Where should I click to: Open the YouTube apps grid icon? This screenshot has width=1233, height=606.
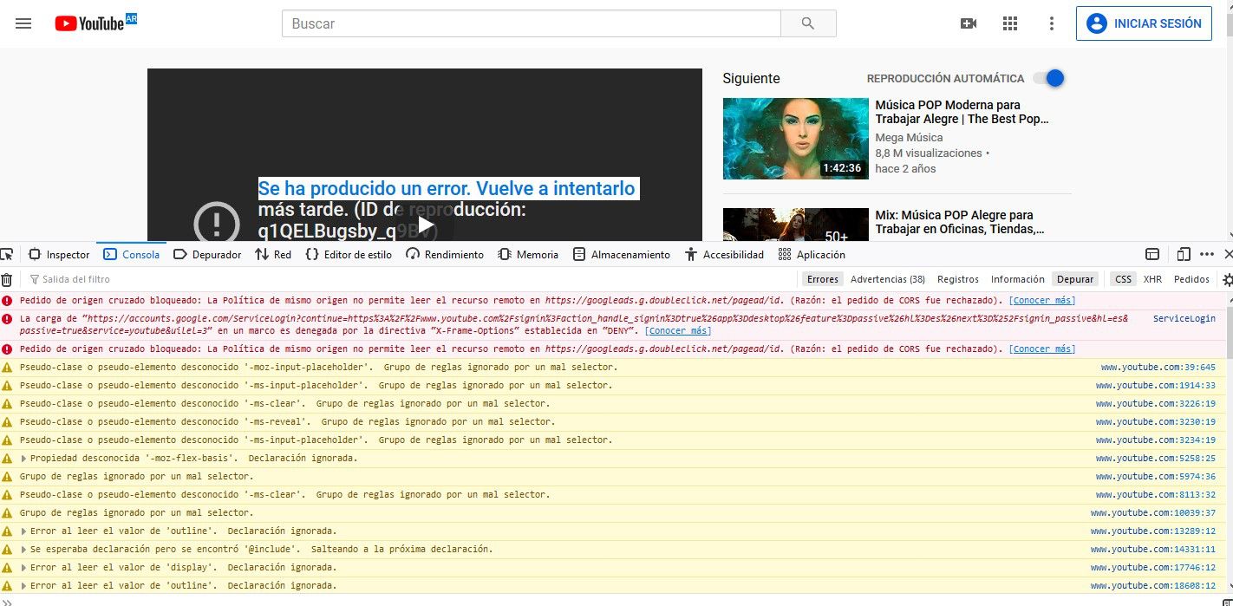[x=1010, y=23]
